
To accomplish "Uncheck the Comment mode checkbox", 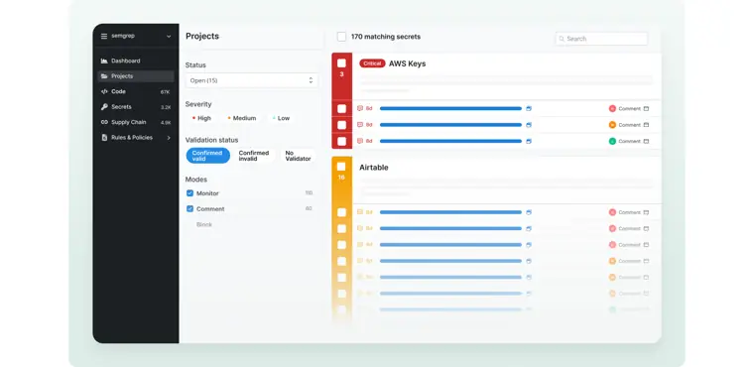I will pyautogui.click(x=189, y=208).
